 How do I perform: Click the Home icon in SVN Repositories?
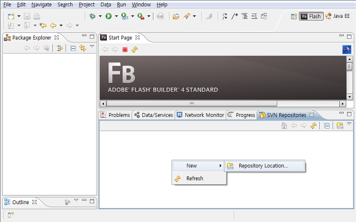284,126
